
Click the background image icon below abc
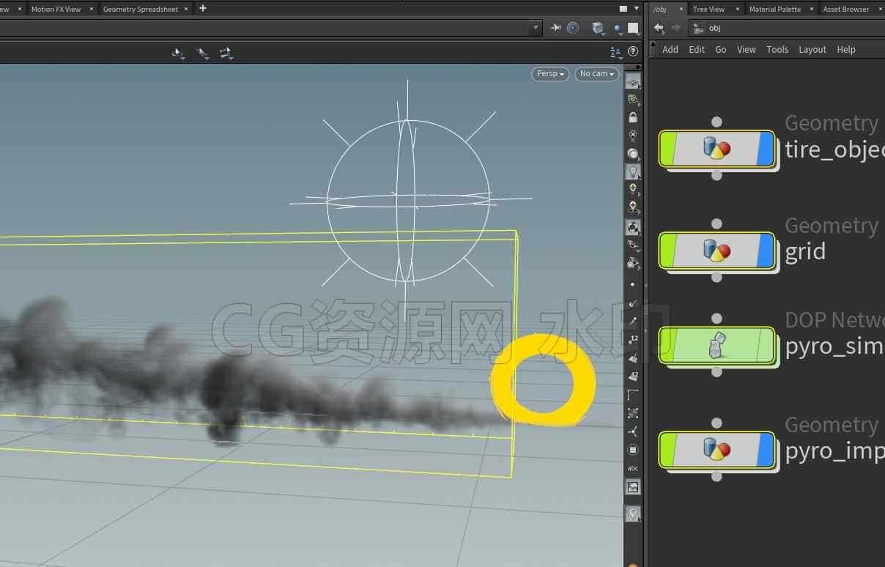[x=633, y=487]
